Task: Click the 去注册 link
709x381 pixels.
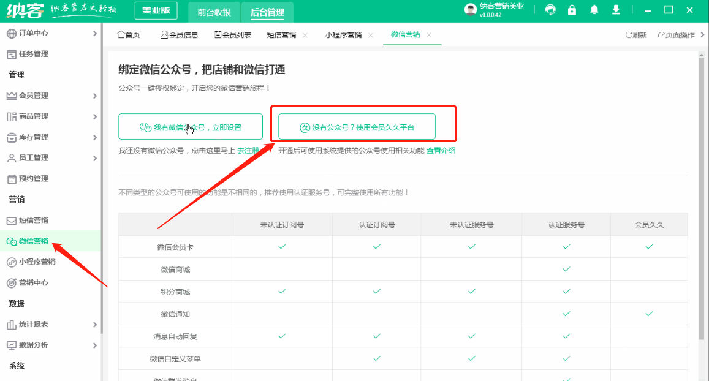Action: 248,151
